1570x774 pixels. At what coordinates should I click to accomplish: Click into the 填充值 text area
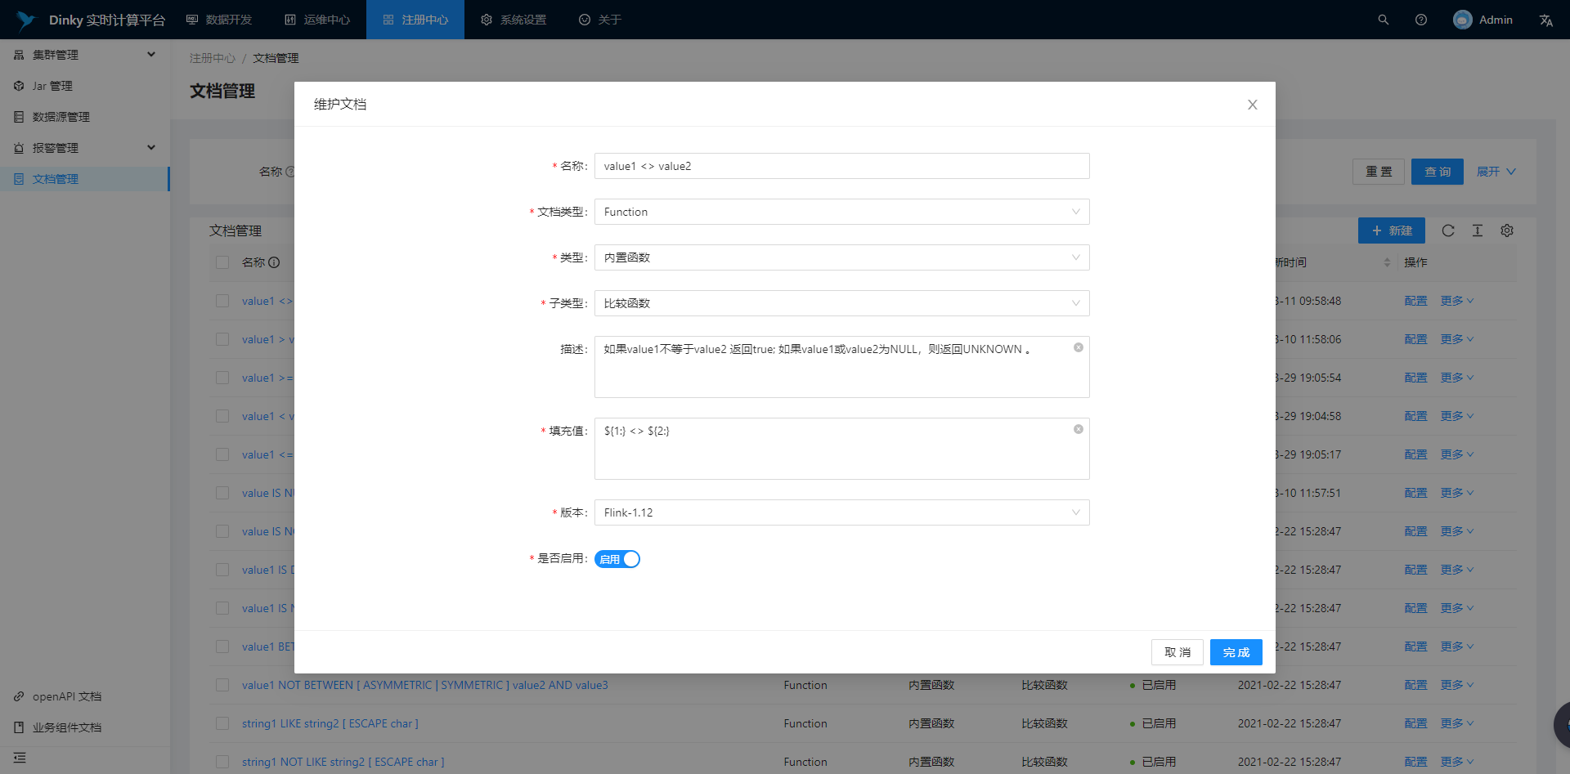[x=841, y=449]
